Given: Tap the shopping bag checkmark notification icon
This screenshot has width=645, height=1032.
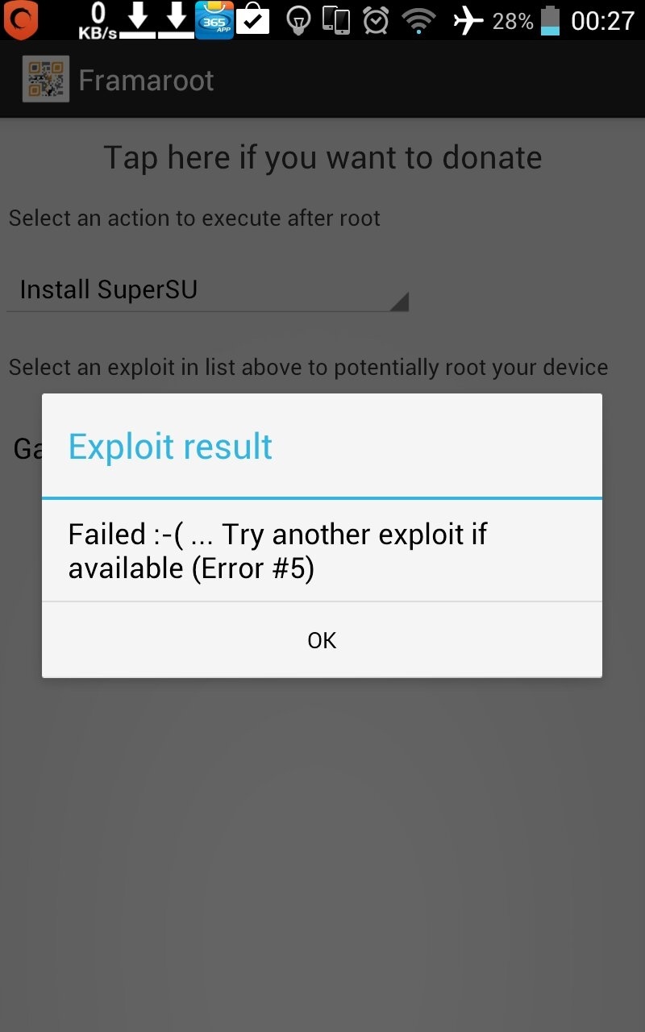Looking at the screenshot, I should coord(253,19).
